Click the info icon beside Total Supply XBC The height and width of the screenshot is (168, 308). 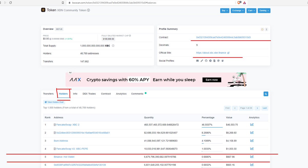click(x=113, y=46)
